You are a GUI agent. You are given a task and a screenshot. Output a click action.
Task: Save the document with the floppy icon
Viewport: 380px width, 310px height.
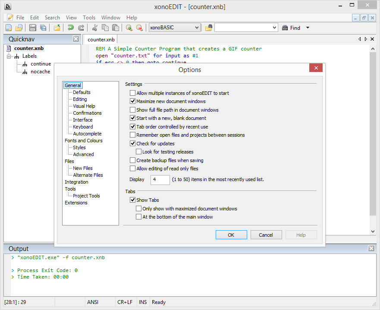32,28
